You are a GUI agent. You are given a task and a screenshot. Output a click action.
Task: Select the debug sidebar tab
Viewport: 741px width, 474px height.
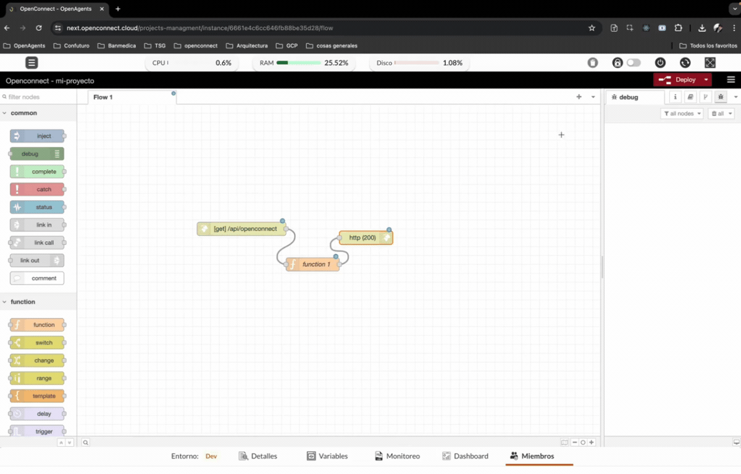click(634, 97)
